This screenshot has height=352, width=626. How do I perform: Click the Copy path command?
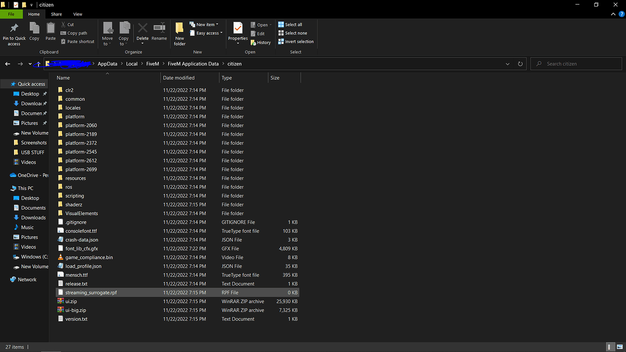tap(74, 33)
